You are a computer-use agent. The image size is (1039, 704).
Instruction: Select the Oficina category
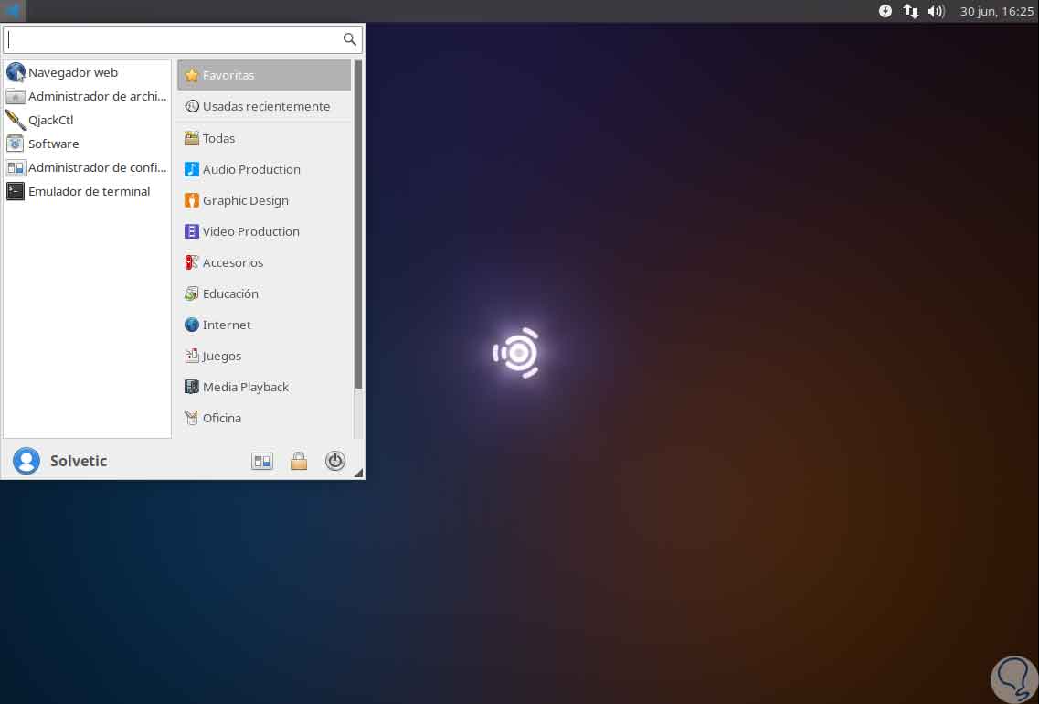pos(264,419)
